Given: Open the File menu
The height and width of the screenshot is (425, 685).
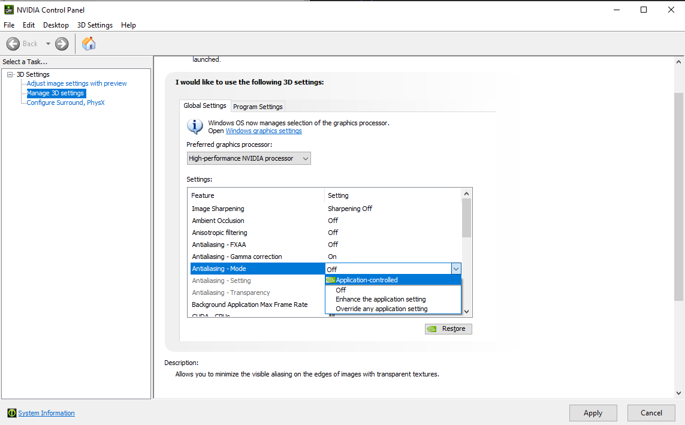Looking at the screenshot, I should [x=9, y=25].
